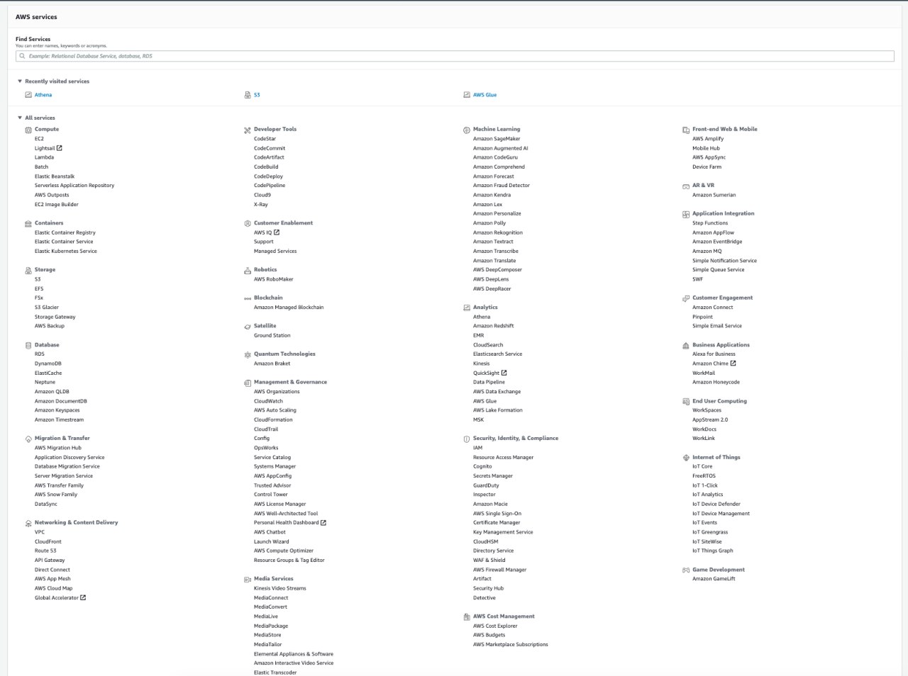Open Secrets Manager
Screen dimensions: 908x676
coord(493,476)
